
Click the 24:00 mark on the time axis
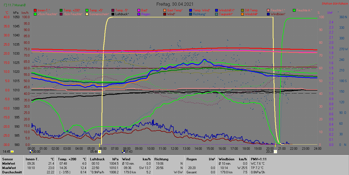coord(317,149)
